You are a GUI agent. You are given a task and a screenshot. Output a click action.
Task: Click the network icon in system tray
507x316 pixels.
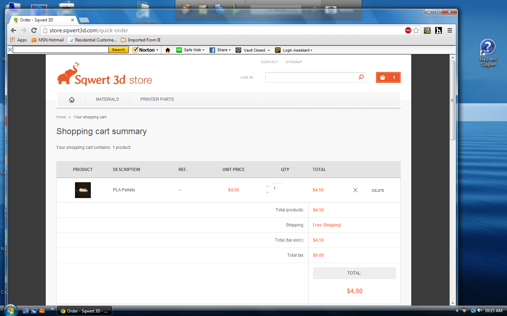point(474,310)
